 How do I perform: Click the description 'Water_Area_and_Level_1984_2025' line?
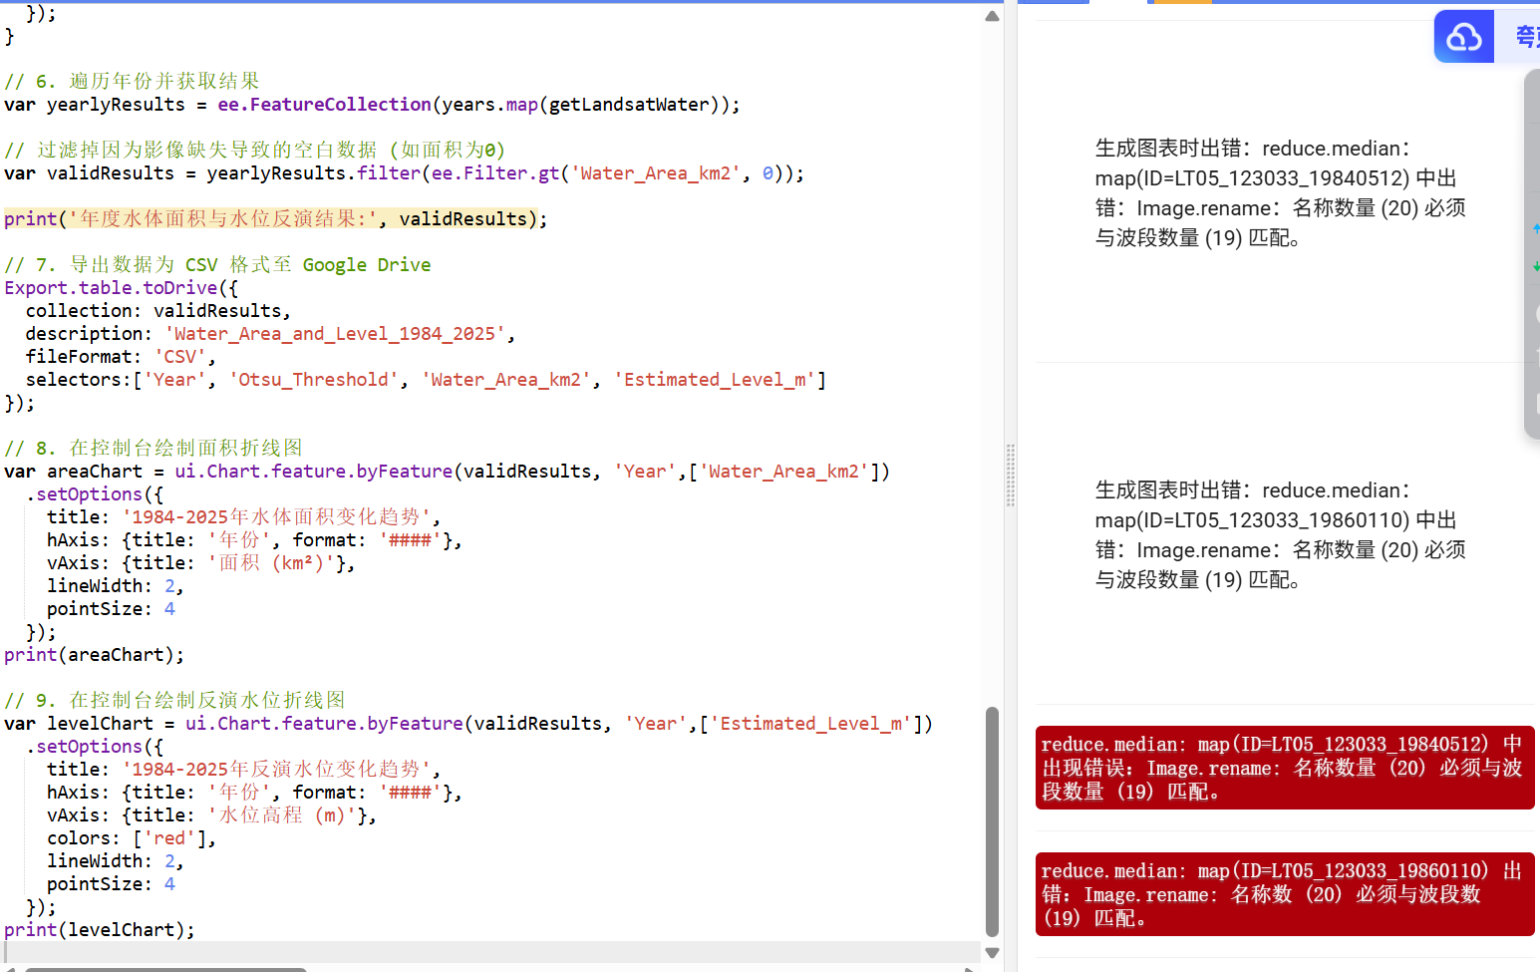click(x=270, y=334)
